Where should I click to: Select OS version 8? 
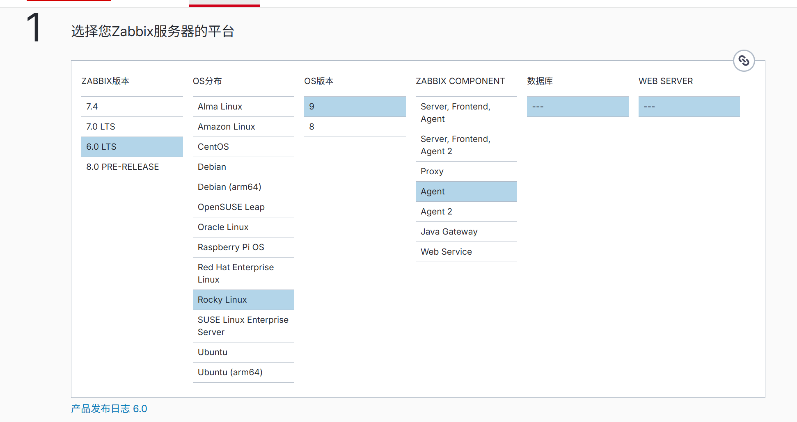(355, 127)
